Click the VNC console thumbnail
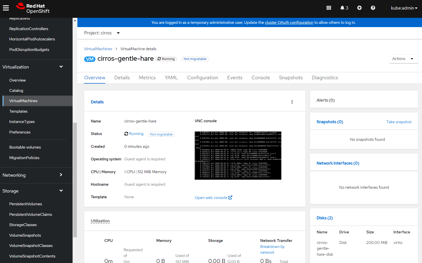The height and width of the screenshot is (263, 422). [238, 156]
